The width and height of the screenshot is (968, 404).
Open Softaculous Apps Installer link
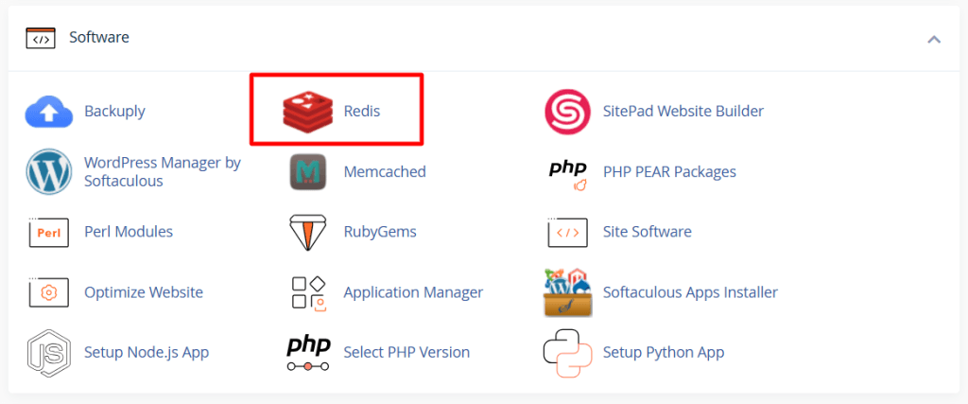[690, 292]
